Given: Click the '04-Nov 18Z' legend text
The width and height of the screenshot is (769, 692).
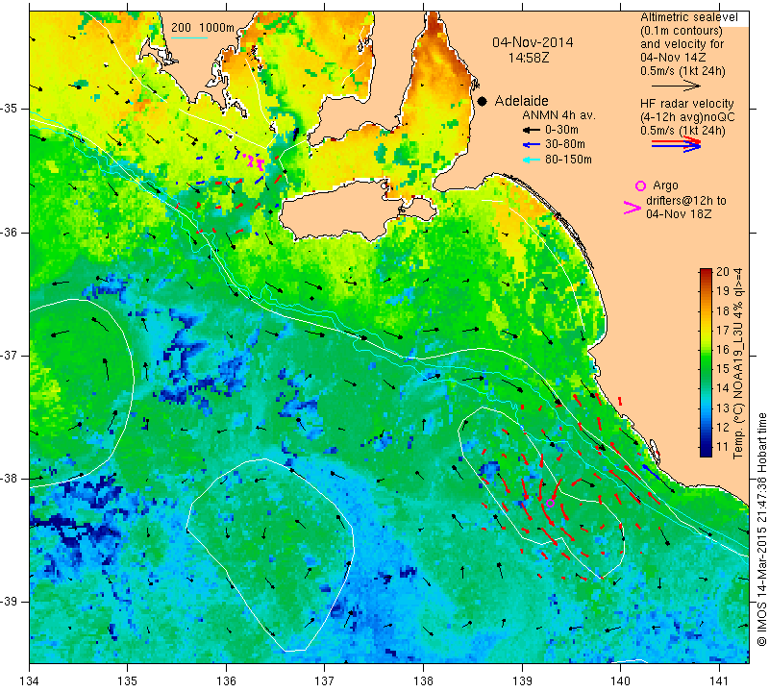Looking at the screenshot, I should coord(679,214).
